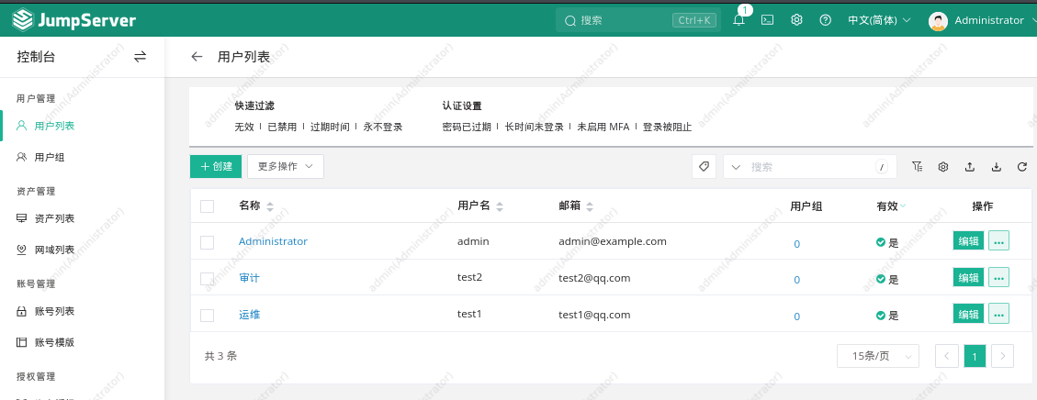Click email test2@qq.com
Screen dimensions: 1037x400
tap(594, 278)
